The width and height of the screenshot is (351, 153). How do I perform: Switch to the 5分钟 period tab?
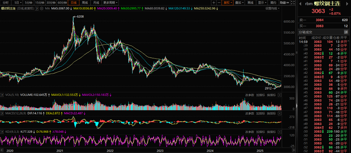(x=28, y=3)
